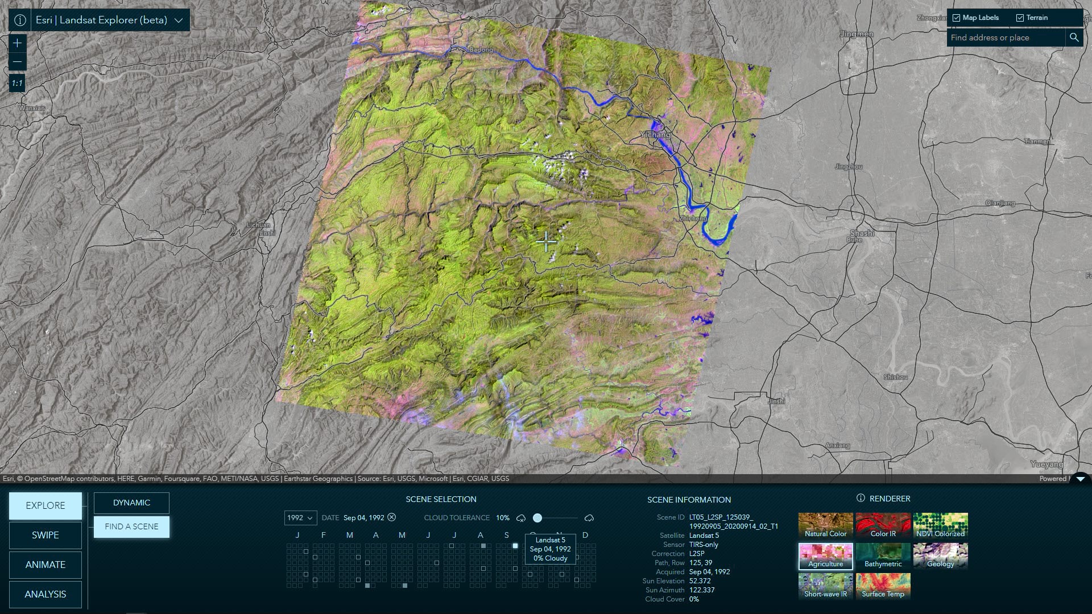Select the highlighted September scene square
This screenshot has width=1092, height=614.
click(x=515, y=546)
